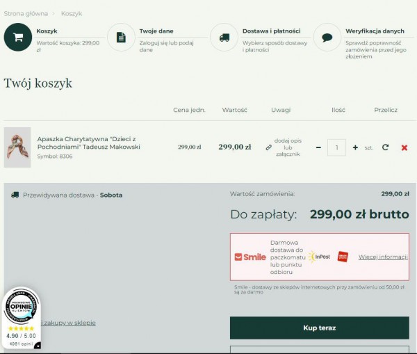The width and height of the screenshot is (417, 354).
Task: Go to Strona główna breadcrumb
Action: (x=26, y=14)
